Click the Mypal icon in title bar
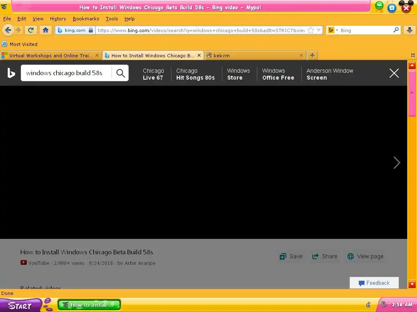This screenshot has width=417, height=312. pos(4,6)
